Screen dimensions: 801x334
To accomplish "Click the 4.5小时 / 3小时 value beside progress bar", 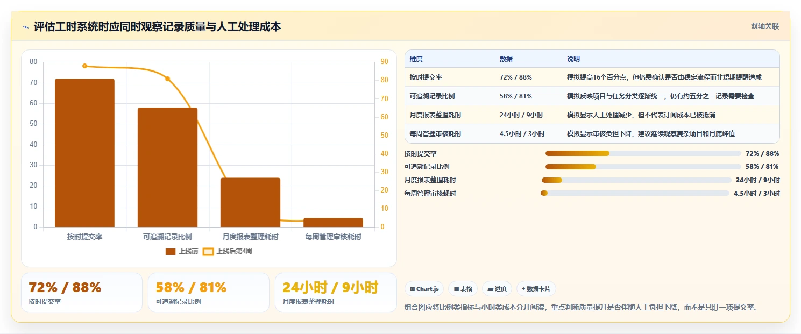I will (x=757, y=193).
